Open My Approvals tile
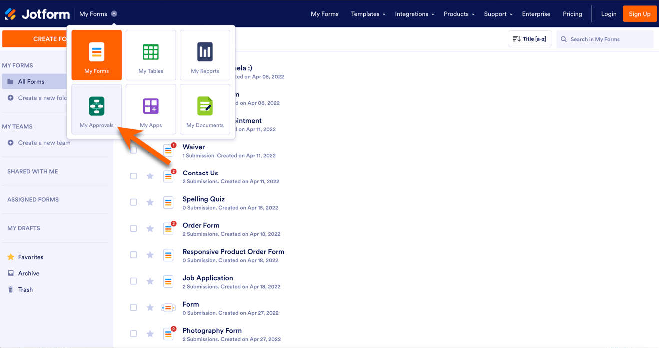The height and width of the screenshot is (348, 659). coord(96,109)
